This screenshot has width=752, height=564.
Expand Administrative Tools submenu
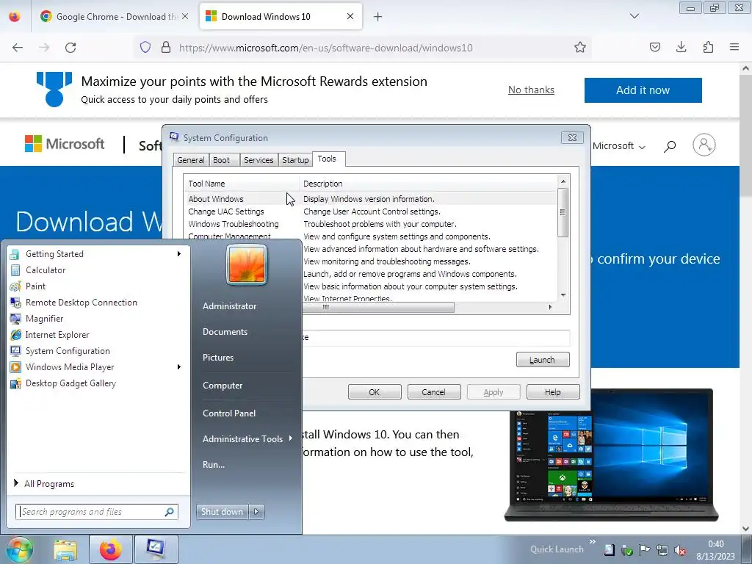tap(247, 439)
